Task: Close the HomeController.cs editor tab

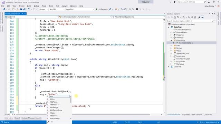Action: pos(25,14)
